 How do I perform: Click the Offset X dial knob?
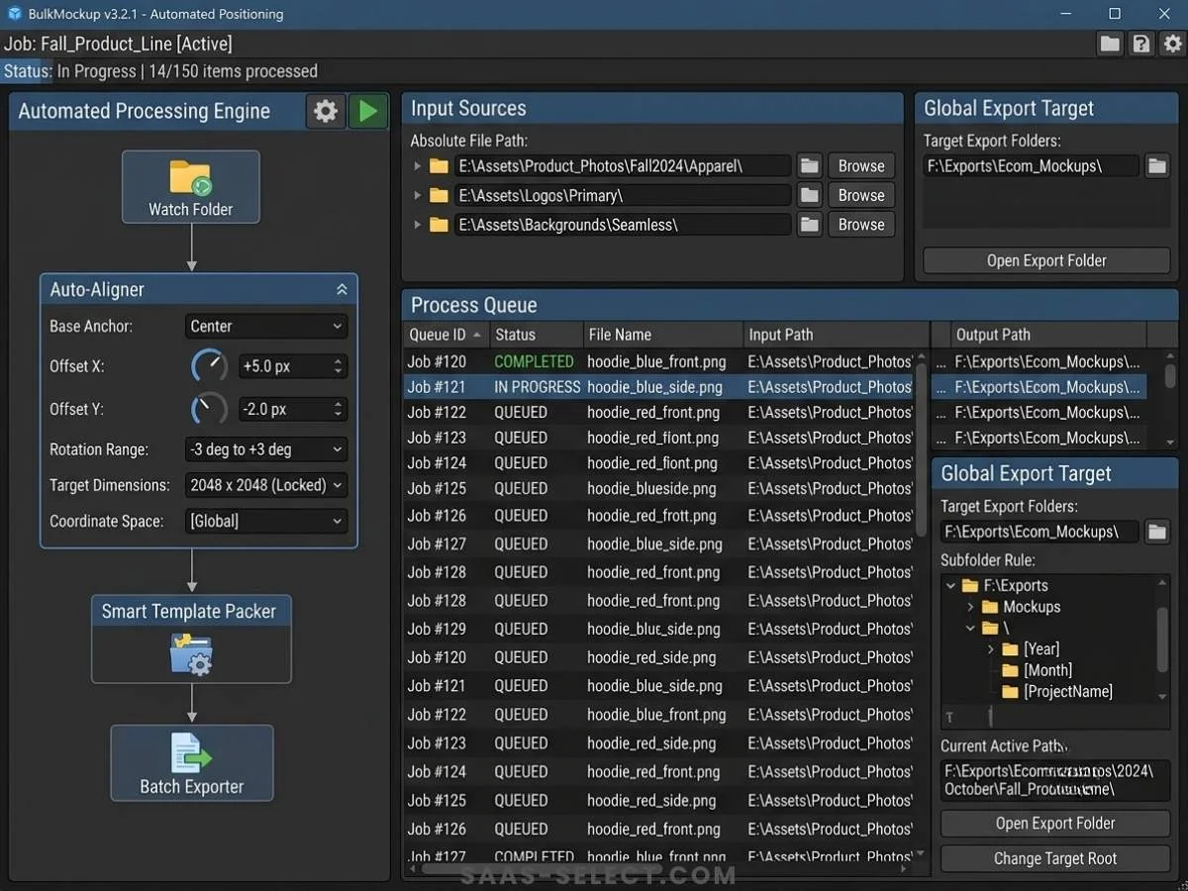coord(209,366)
